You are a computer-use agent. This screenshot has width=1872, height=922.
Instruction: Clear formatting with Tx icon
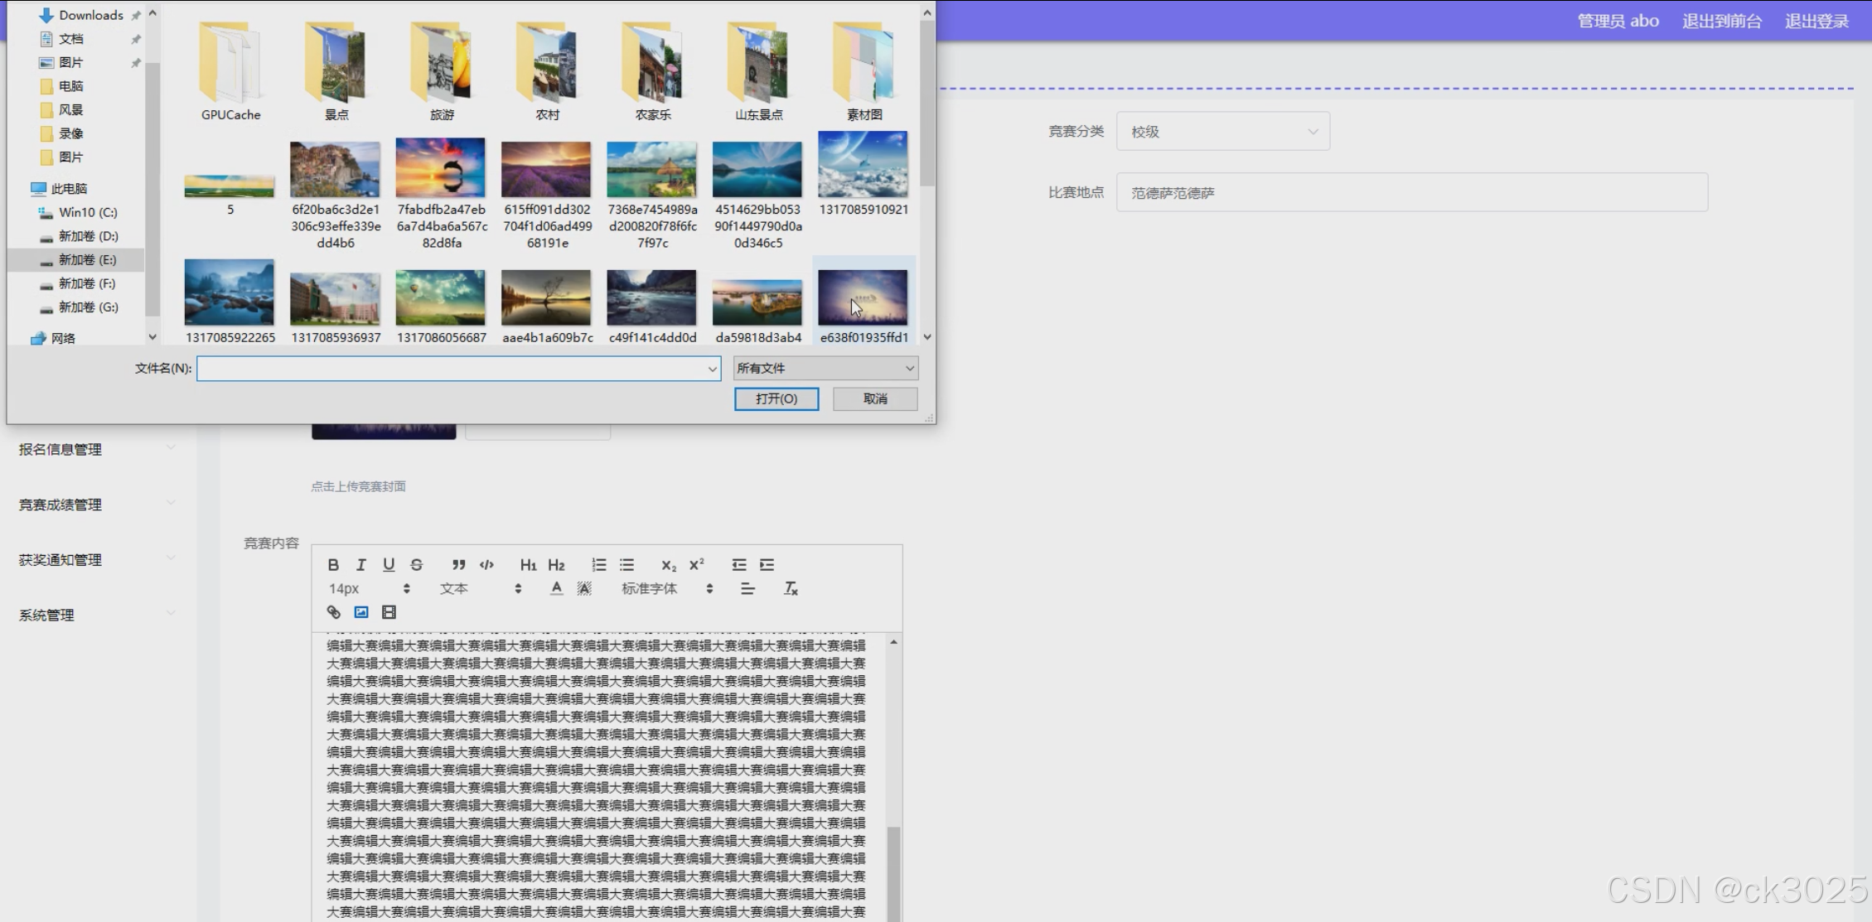pos(791,589)
